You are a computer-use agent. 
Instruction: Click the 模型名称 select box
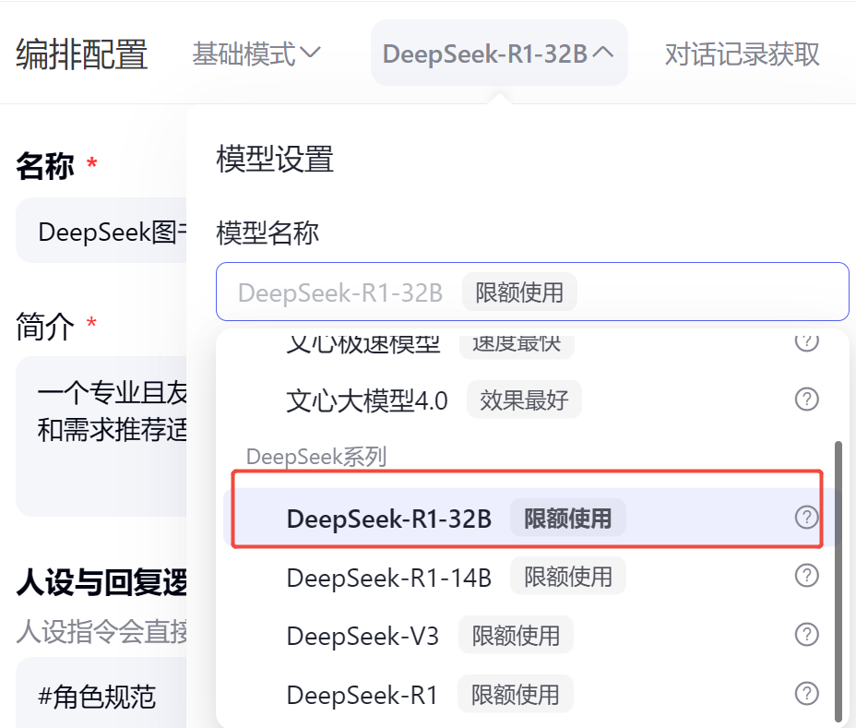pos(532,292)
